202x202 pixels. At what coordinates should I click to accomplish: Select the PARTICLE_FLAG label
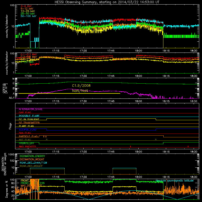click(x=28, y=136)
